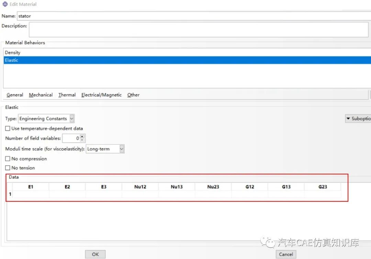Open the Mechanical menu

(x=41, y=95)
